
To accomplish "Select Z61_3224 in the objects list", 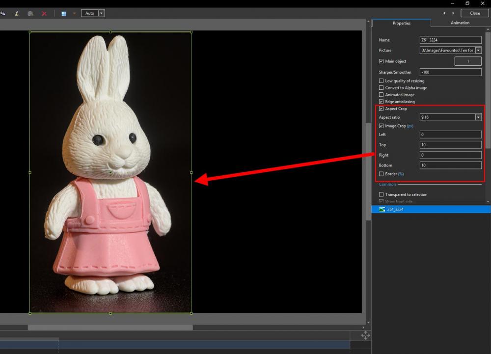I will 431,209.
